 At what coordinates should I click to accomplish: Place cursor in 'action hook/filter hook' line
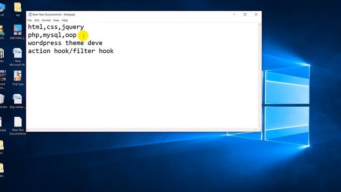tap(71, 51)
